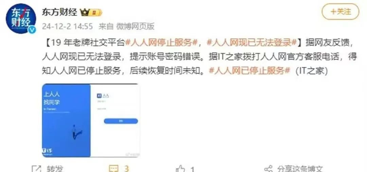The width and height of the screenshot is (367, 172).
Task: Click the gold crown membership badge
Action: (91, 12)
